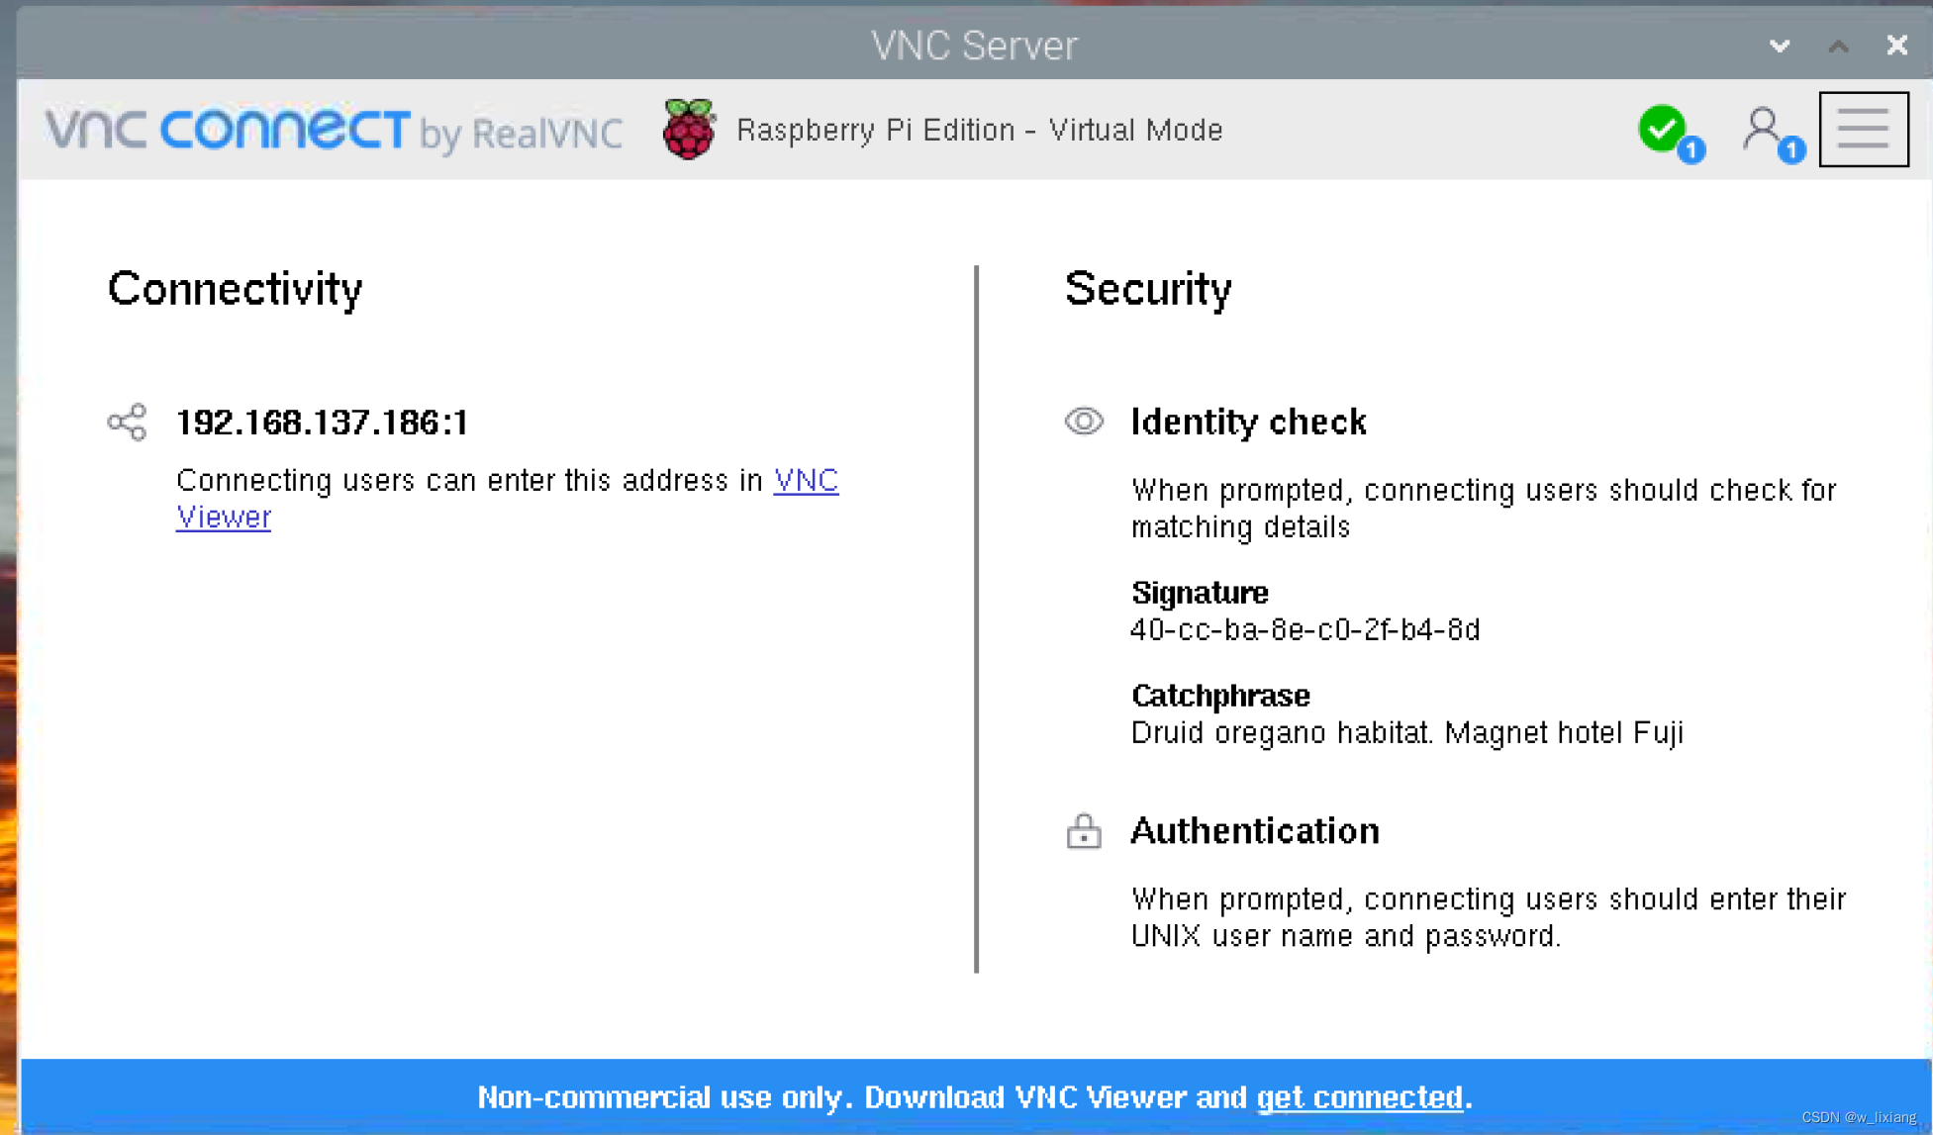Image resolution: width=1933 pixels, height=1135 pixels.
Task: Click the Authentication padlock icon
Action: 1084,831
